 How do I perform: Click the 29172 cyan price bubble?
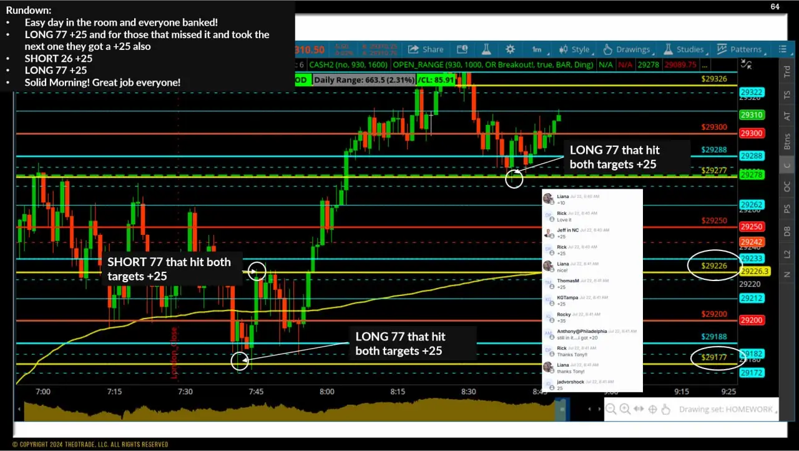(752, 372)
